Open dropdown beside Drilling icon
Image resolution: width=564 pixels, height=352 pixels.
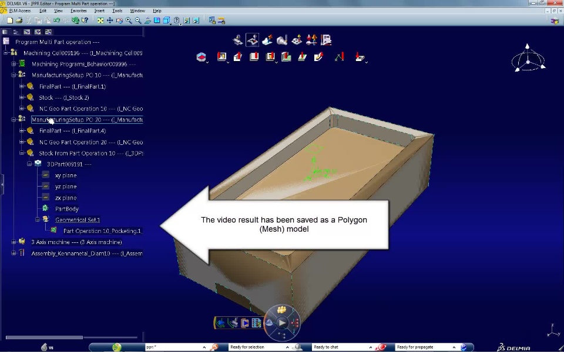point(366,63)
